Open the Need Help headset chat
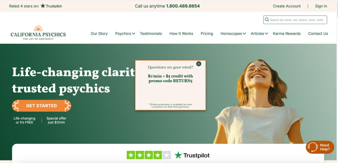 coord(320,147)
